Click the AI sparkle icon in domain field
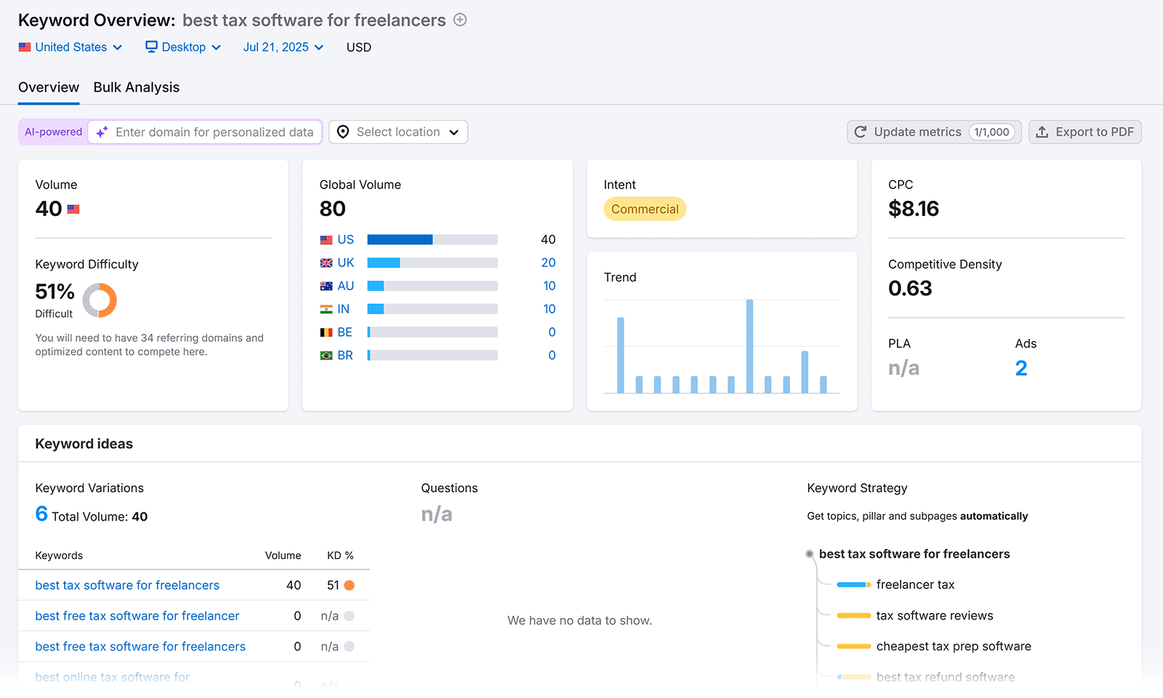The height and width of the screenshot is (698, 1163). pyautogui.click(x=102, y=132)
